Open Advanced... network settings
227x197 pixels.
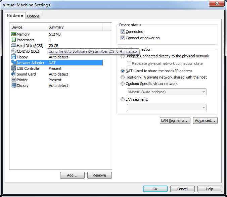[205, 120]
